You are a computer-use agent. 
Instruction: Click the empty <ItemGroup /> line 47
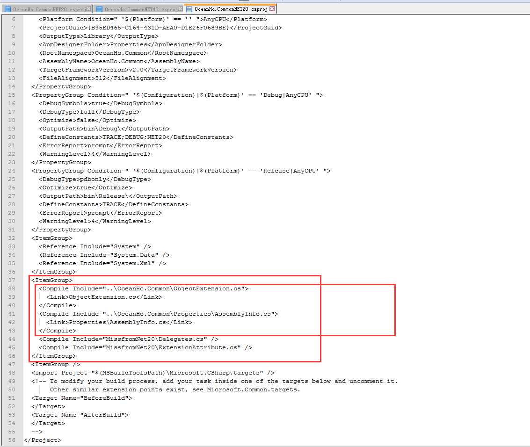coord(56,364)
